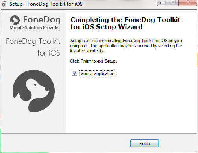Click the window title 'Setup - FoneDog Toolkit for iOS'
Image resolution: width=198 pixels, height=153 pixels.
click(x=46, y=4)
